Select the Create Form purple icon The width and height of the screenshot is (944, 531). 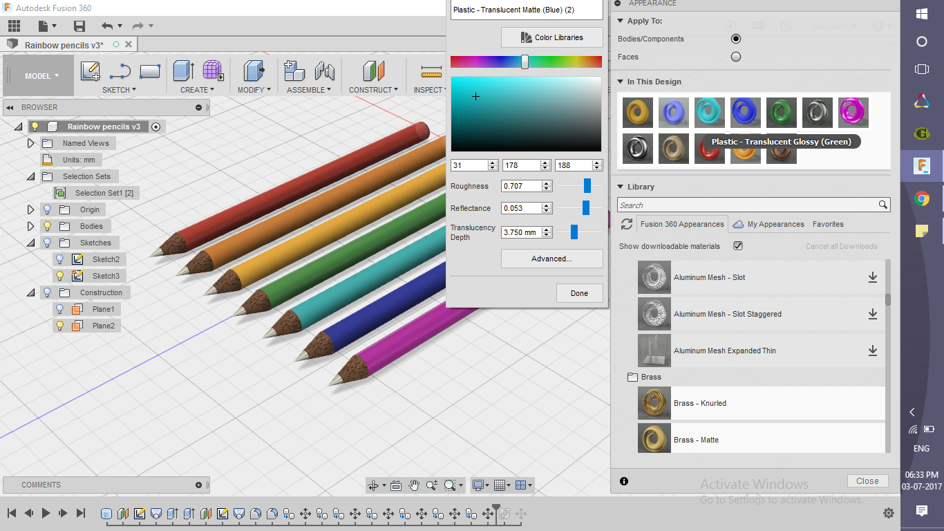pyautogui.click(x=213, y=71)
